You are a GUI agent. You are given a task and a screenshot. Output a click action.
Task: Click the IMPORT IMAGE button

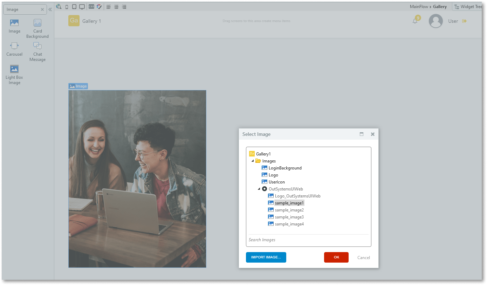click(266, 257)
